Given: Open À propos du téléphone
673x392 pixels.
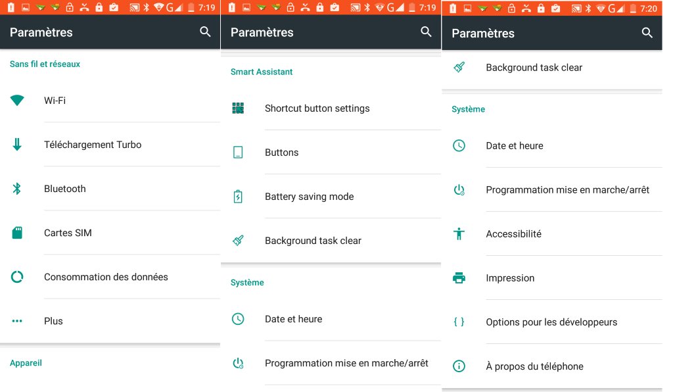Looking at the screenshot, I should (x=552, y=366).
